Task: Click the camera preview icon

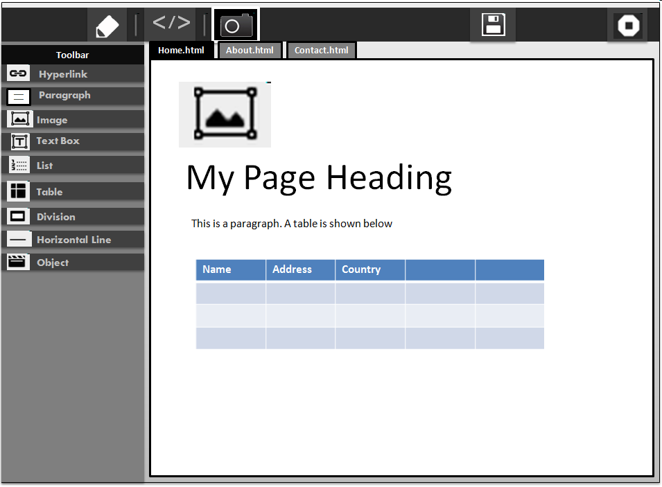Action: (x=236, y=26)
